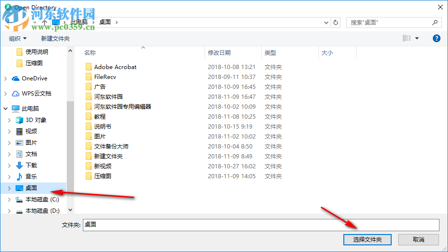Expand the 视频 tree node
Screen dimensions: 448x252
point(9,131)
